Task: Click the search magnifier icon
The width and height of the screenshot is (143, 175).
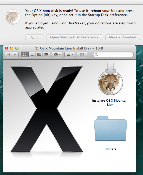Action: click(x=96, y=55)
